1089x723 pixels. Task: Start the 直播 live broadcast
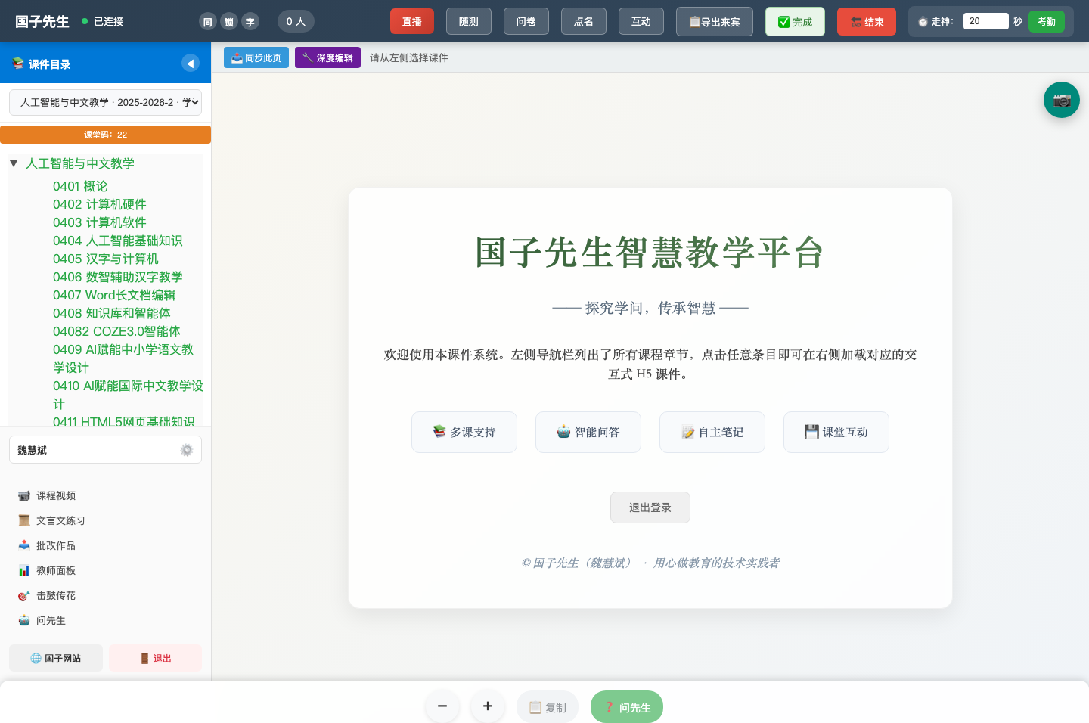412,21
